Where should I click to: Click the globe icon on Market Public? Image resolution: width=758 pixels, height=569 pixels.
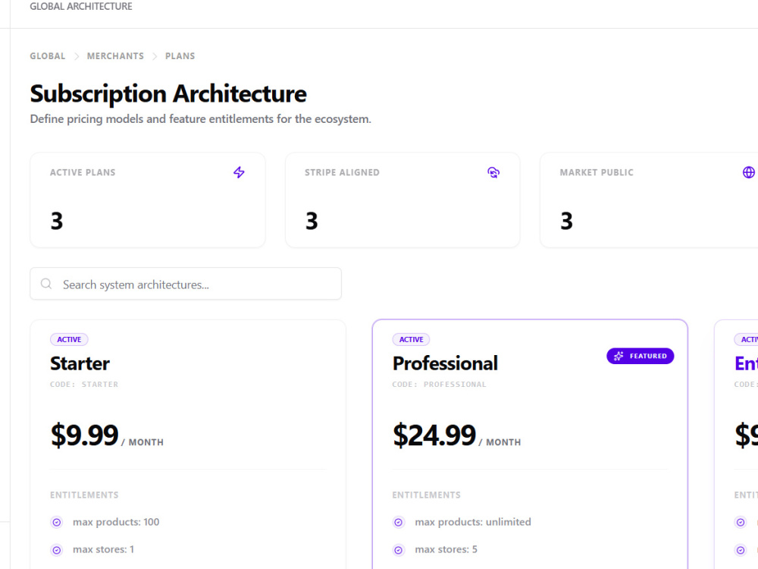[x=748, y=172]
